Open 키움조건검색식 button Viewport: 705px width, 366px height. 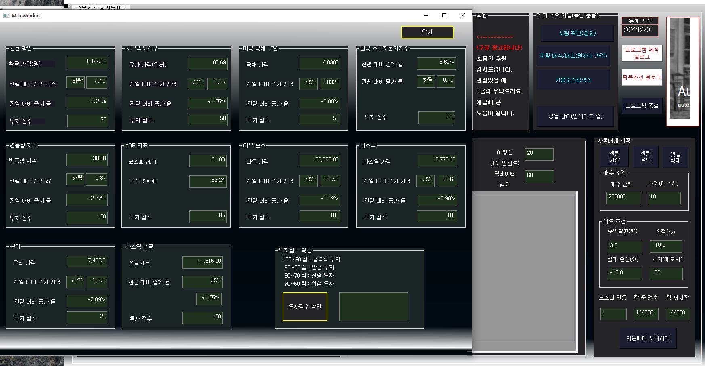573,80
